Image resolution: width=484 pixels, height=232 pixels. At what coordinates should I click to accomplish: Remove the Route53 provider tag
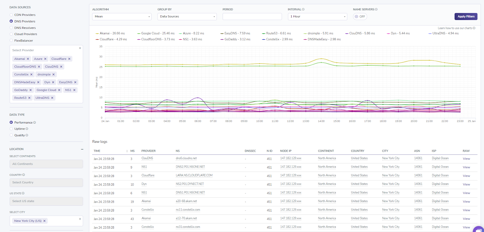click(x=29, y=98)
